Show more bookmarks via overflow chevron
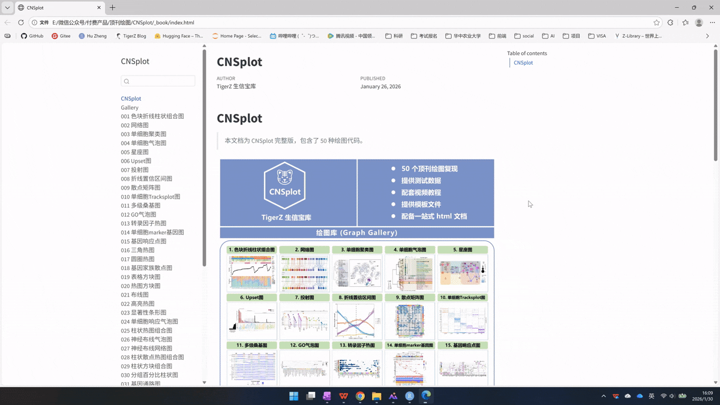 [x=707, y=36]
